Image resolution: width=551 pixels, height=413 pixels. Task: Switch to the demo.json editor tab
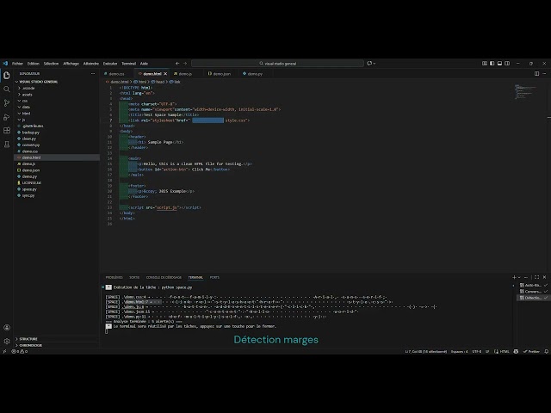[x=222, y=74]
